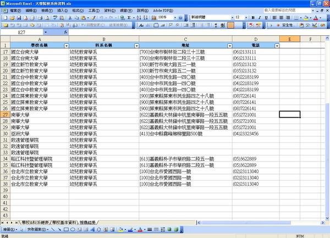This screenshot has width=330, height=238.
Task: Align text right in the cell
Action: pos(288,18)
